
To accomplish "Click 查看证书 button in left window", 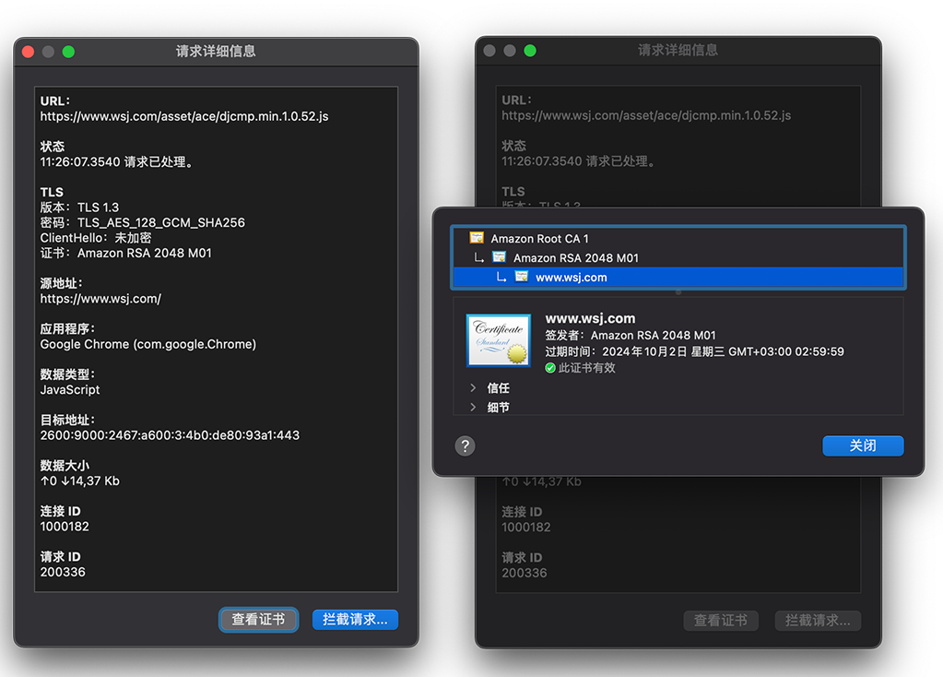I will 259,619.
